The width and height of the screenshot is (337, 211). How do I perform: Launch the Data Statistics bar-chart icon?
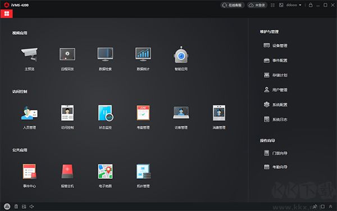(143, 54)
